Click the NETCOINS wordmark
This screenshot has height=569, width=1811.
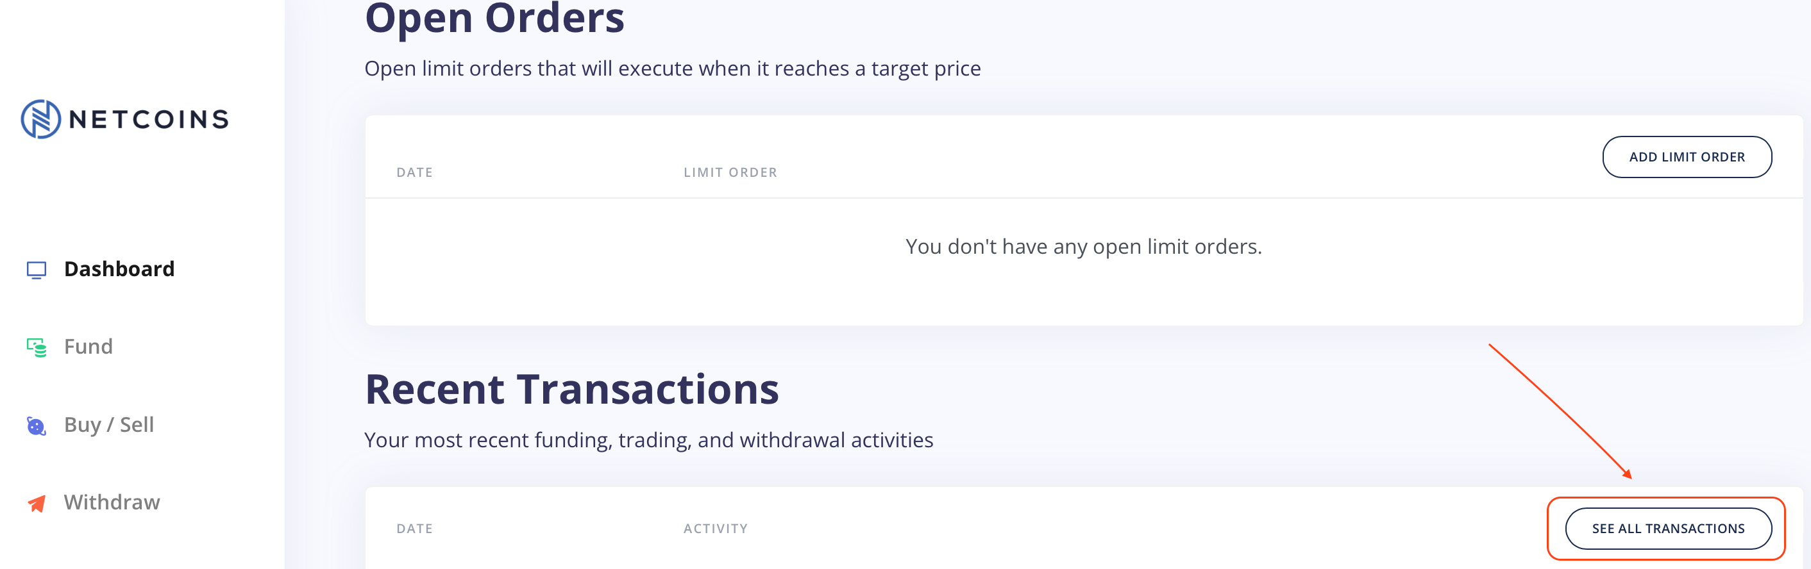[x=149, y=118]
